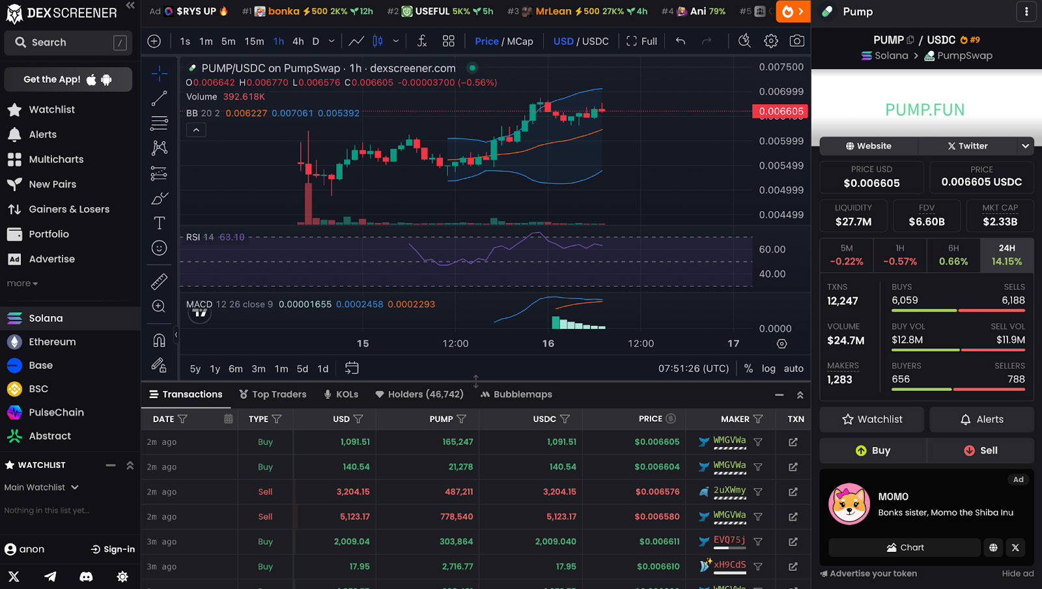Click the Buy button on the PUMP panel

(872, 450)
